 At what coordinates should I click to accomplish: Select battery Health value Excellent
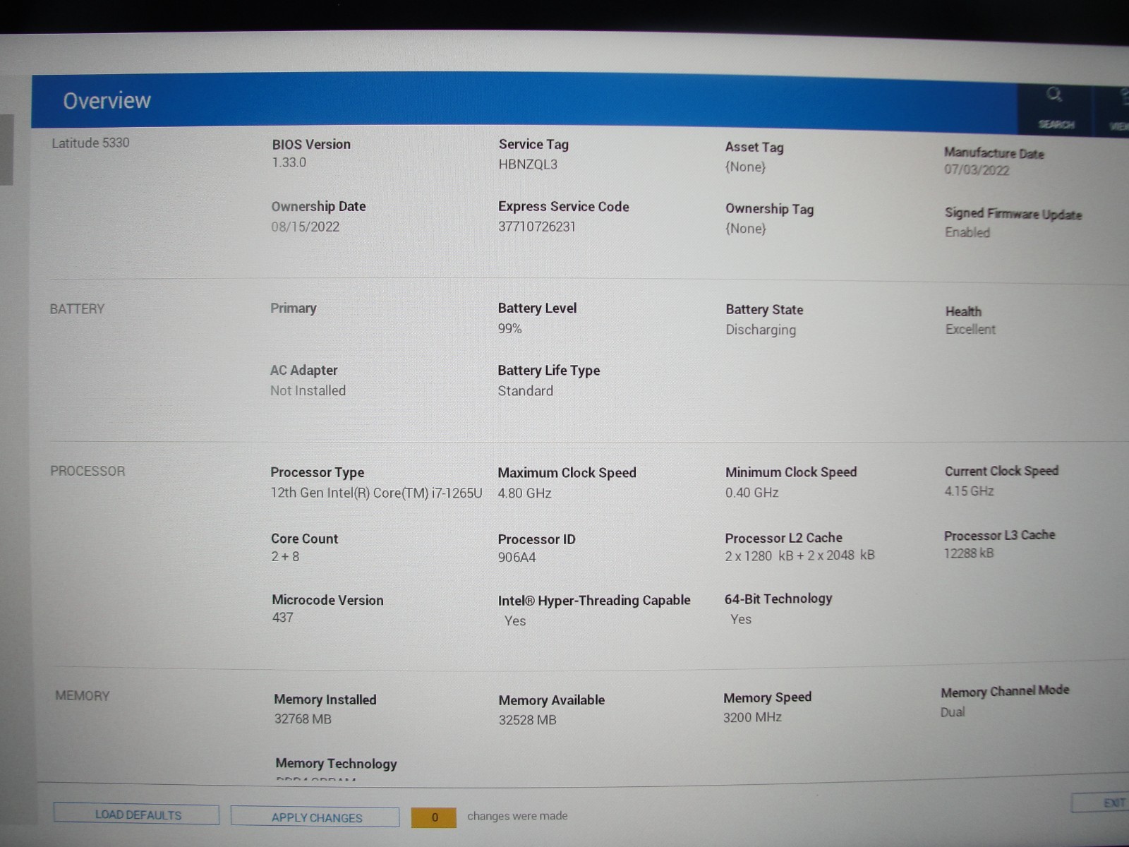(x=970, y=330)
